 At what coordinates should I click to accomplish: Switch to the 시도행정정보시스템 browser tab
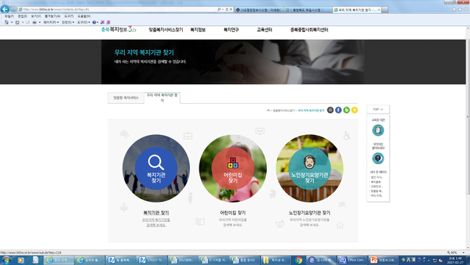259,10
